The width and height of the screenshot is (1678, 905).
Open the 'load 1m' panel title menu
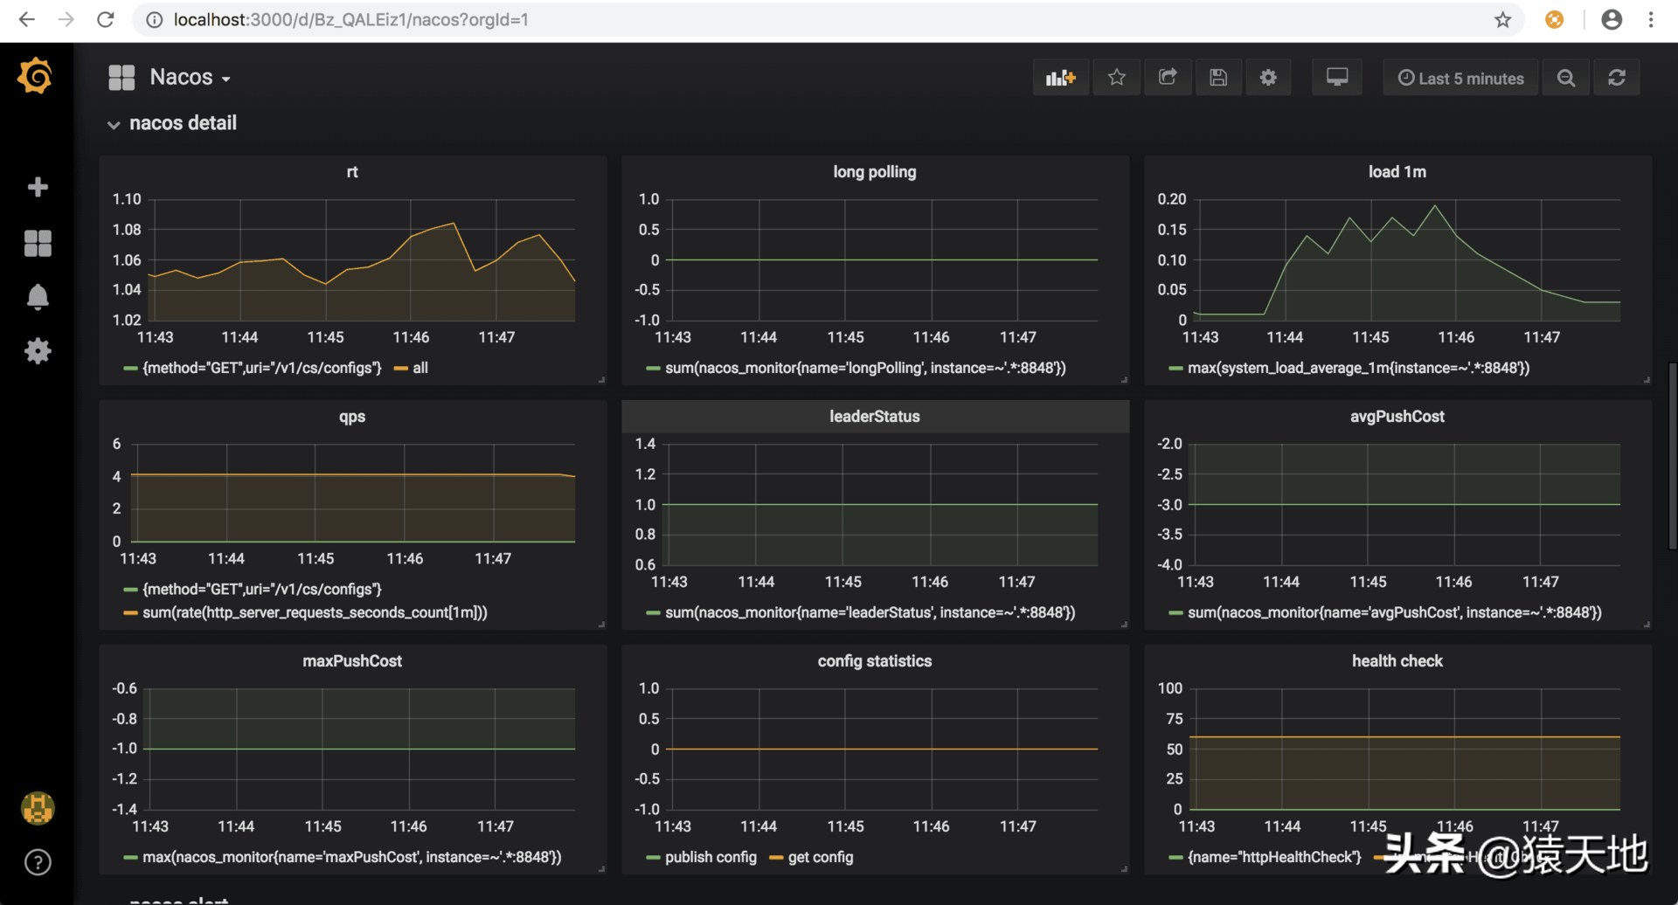click(x=1397, y=172)
